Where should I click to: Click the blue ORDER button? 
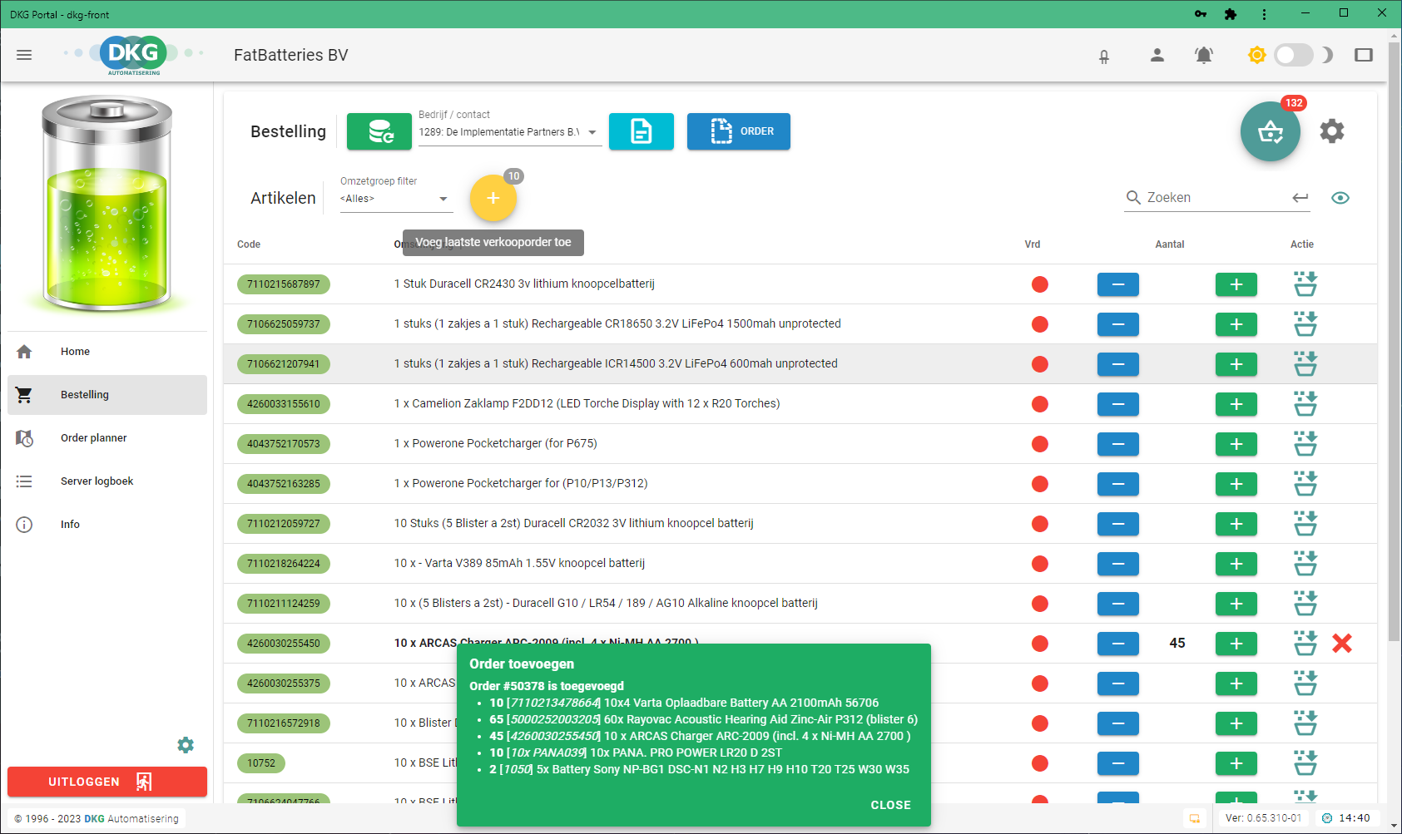pos(739,131)
